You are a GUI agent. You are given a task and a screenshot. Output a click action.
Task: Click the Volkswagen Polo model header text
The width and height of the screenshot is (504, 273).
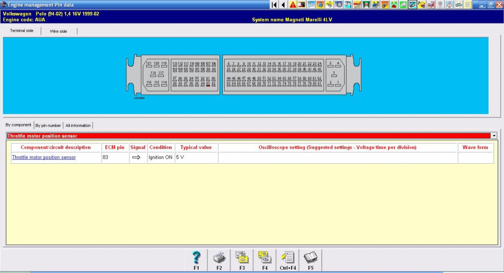click(x=51, y=14)
